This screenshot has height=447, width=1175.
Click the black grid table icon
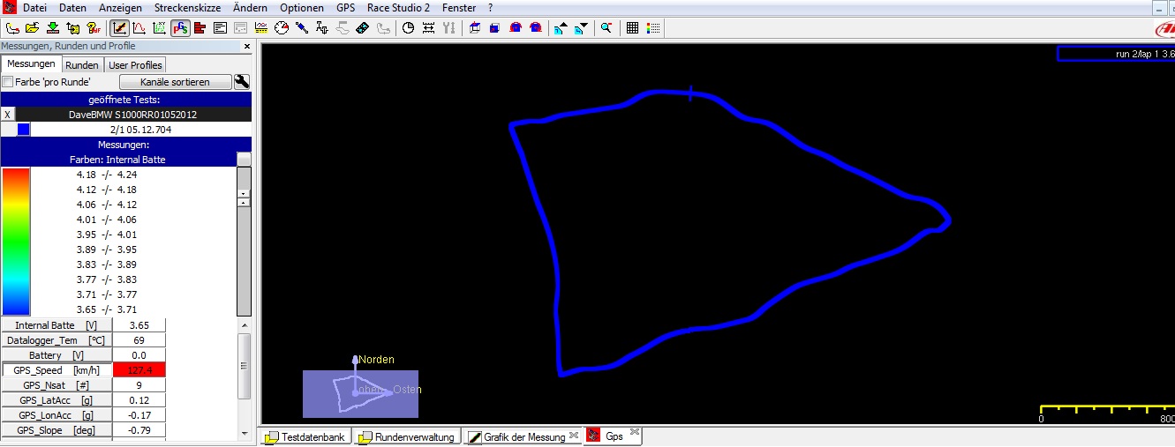pos(632,27)
